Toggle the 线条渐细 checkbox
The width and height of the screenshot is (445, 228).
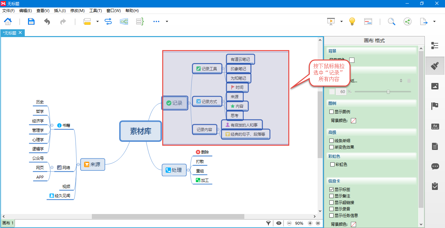[x=332, y=141]
